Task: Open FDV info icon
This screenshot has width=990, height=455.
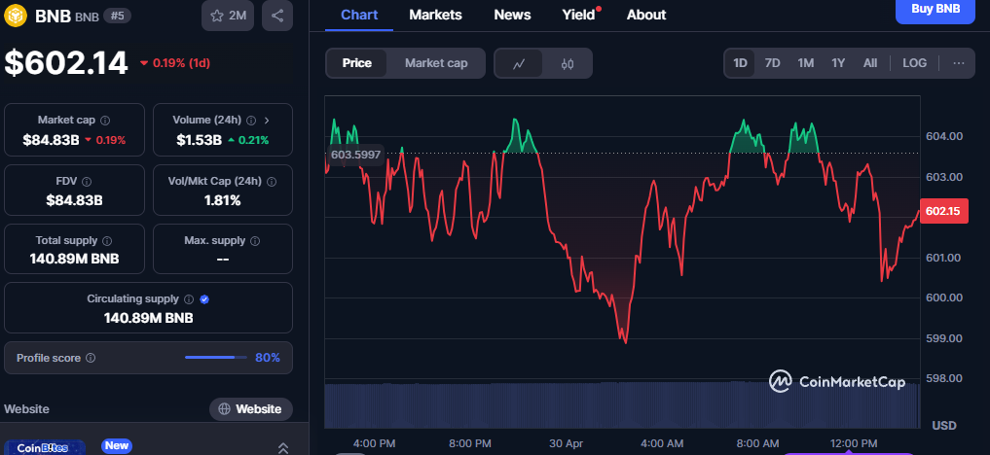Action: click(87, 182)
